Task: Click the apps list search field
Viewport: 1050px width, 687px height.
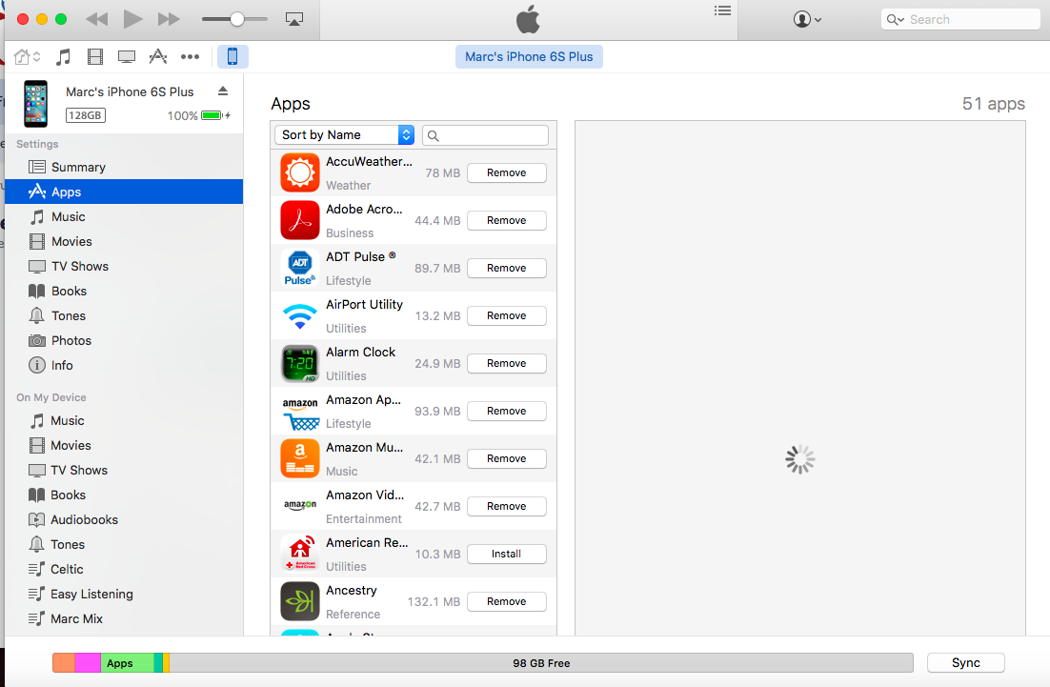Action: [x=486, y=135]
